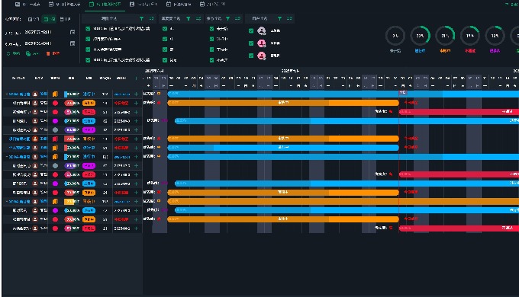This screenshot has height=297, width=519.
Task: Click the progress ring with blue label
Action: pos(420,36)
